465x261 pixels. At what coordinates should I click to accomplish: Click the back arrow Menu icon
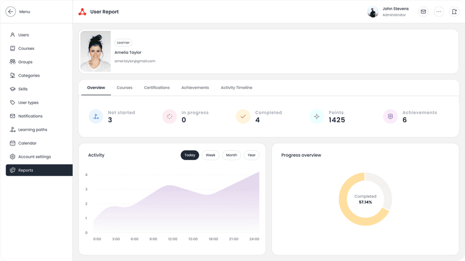click(10, 12)
